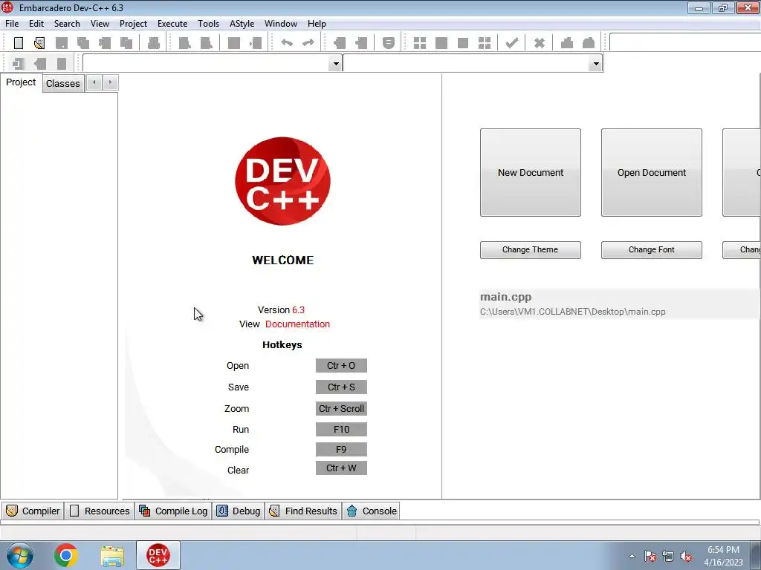Click the Ctr + W hotkey button
This screenshot has height=570, width=761.
pos(341,468)
